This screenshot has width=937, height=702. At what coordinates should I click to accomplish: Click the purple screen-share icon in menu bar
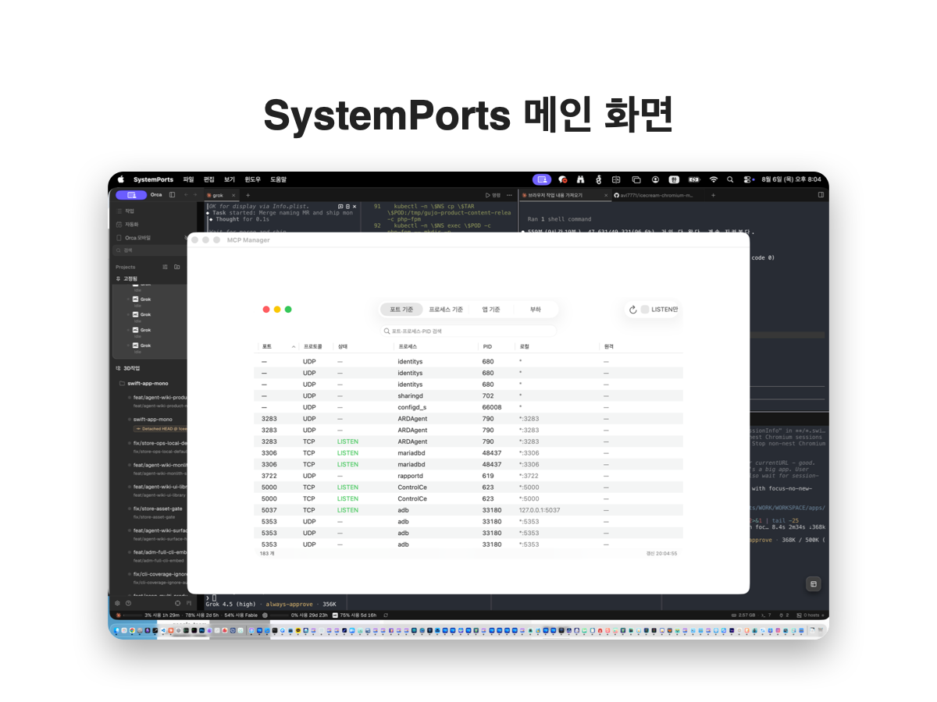pos(542,179)
